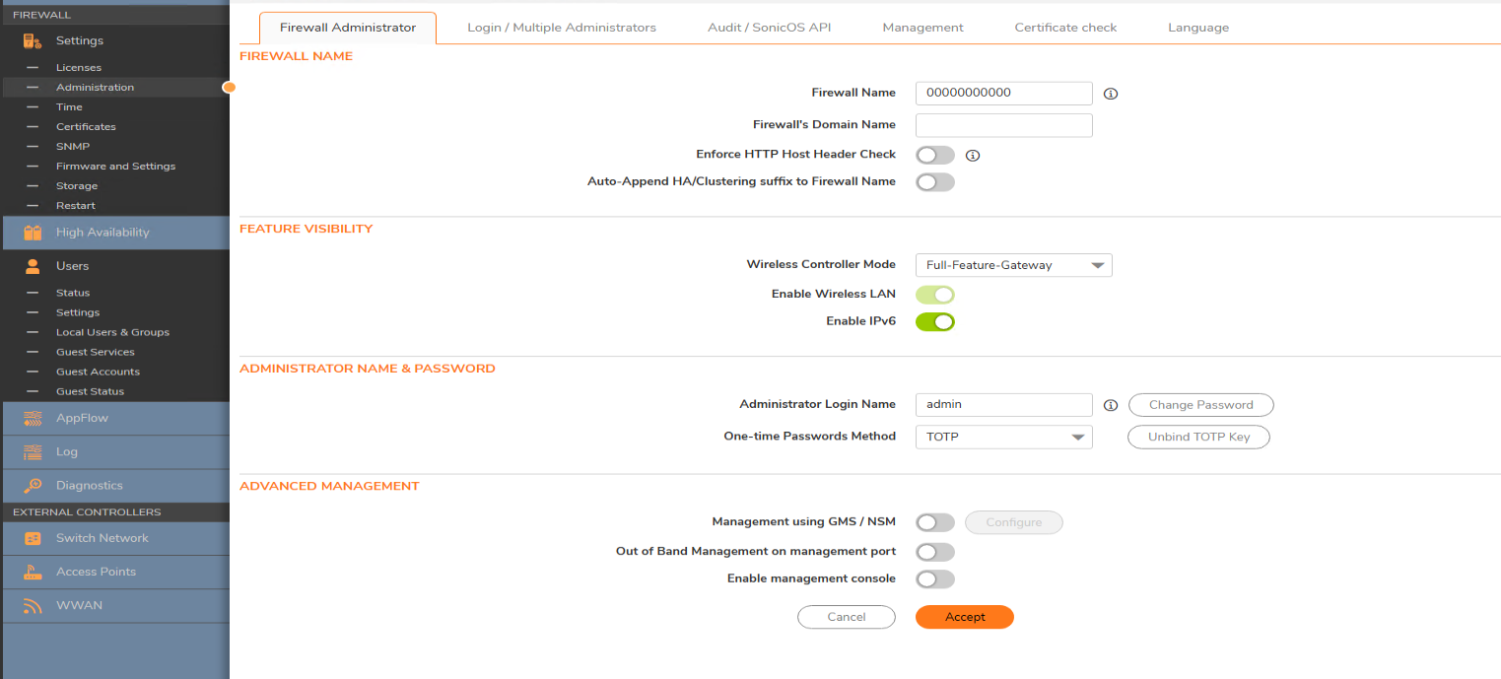
Task: Click the WWAN signal icon
Action: tap(33, 605)
